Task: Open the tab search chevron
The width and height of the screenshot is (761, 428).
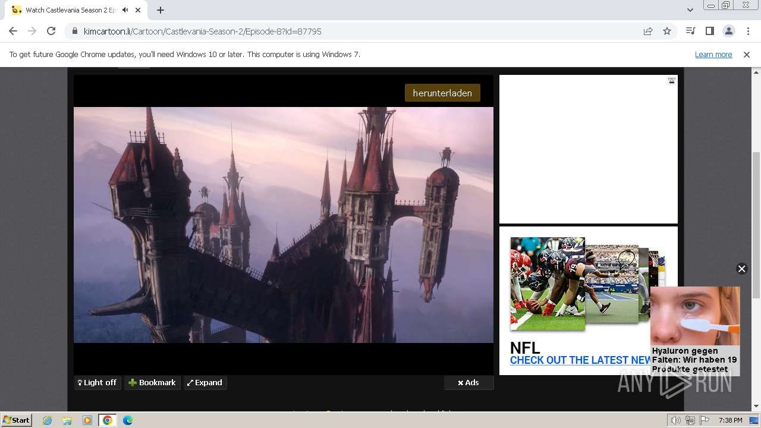Action: pyautogui.click(x=690, y=10)
